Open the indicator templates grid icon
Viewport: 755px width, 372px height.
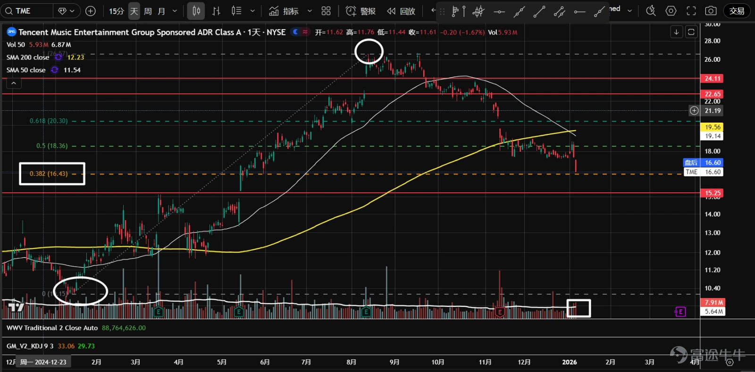[326, 11]
